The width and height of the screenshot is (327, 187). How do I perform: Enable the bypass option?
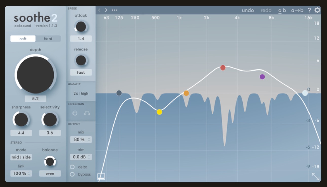coord(72,174)
